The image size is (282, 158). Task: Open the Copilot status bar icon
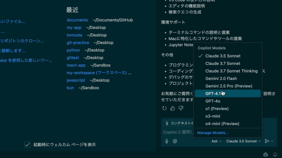(x=265, y=154)
